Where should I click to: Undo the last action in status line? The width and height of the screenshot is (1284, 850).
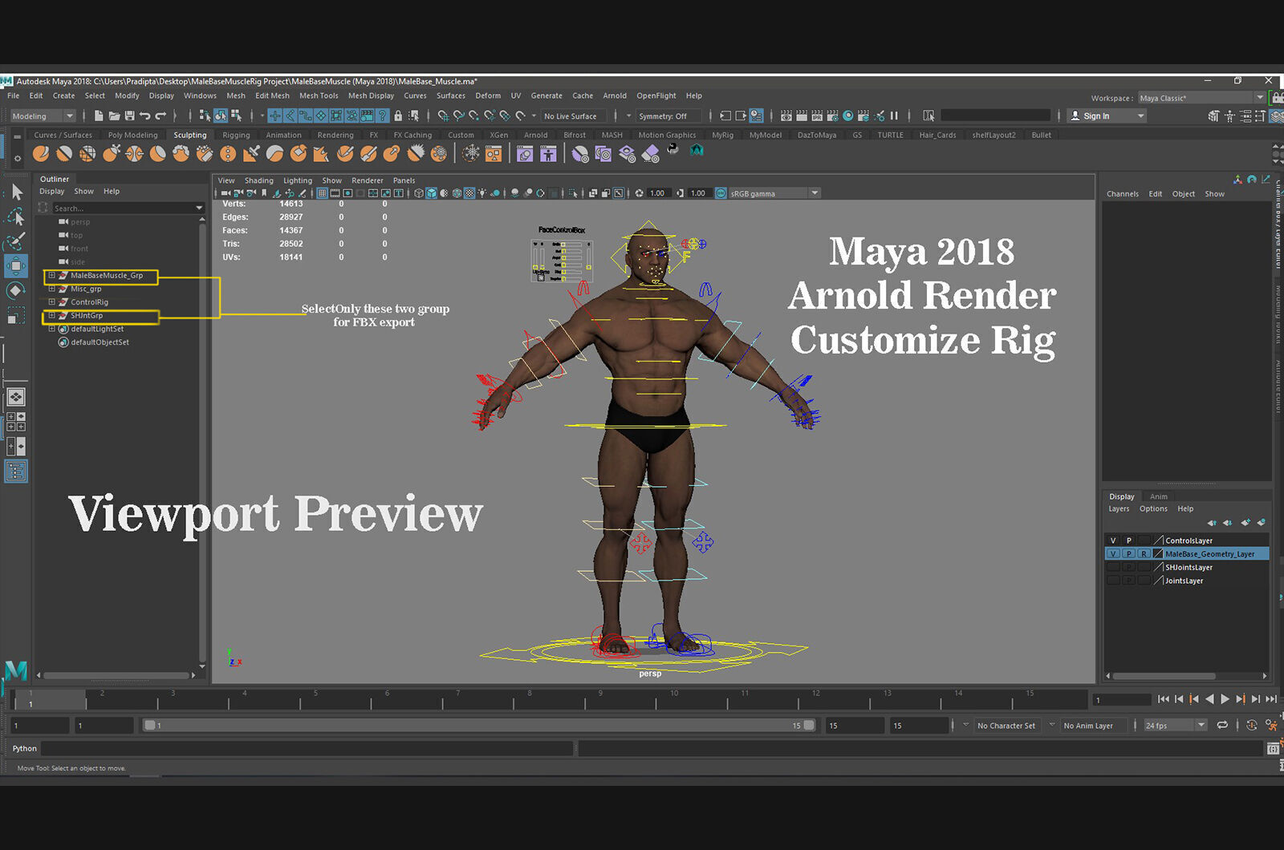(x=145, y=116)
